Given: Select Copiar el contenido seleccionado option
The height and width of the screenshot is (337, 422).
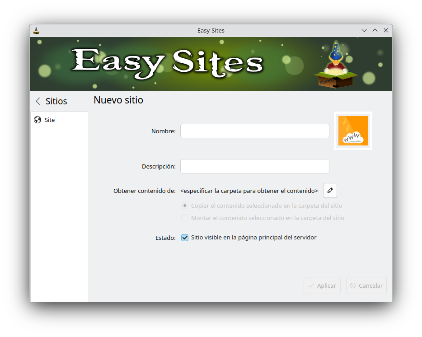Looking at the screenshot, I should [x=185, y=205].
